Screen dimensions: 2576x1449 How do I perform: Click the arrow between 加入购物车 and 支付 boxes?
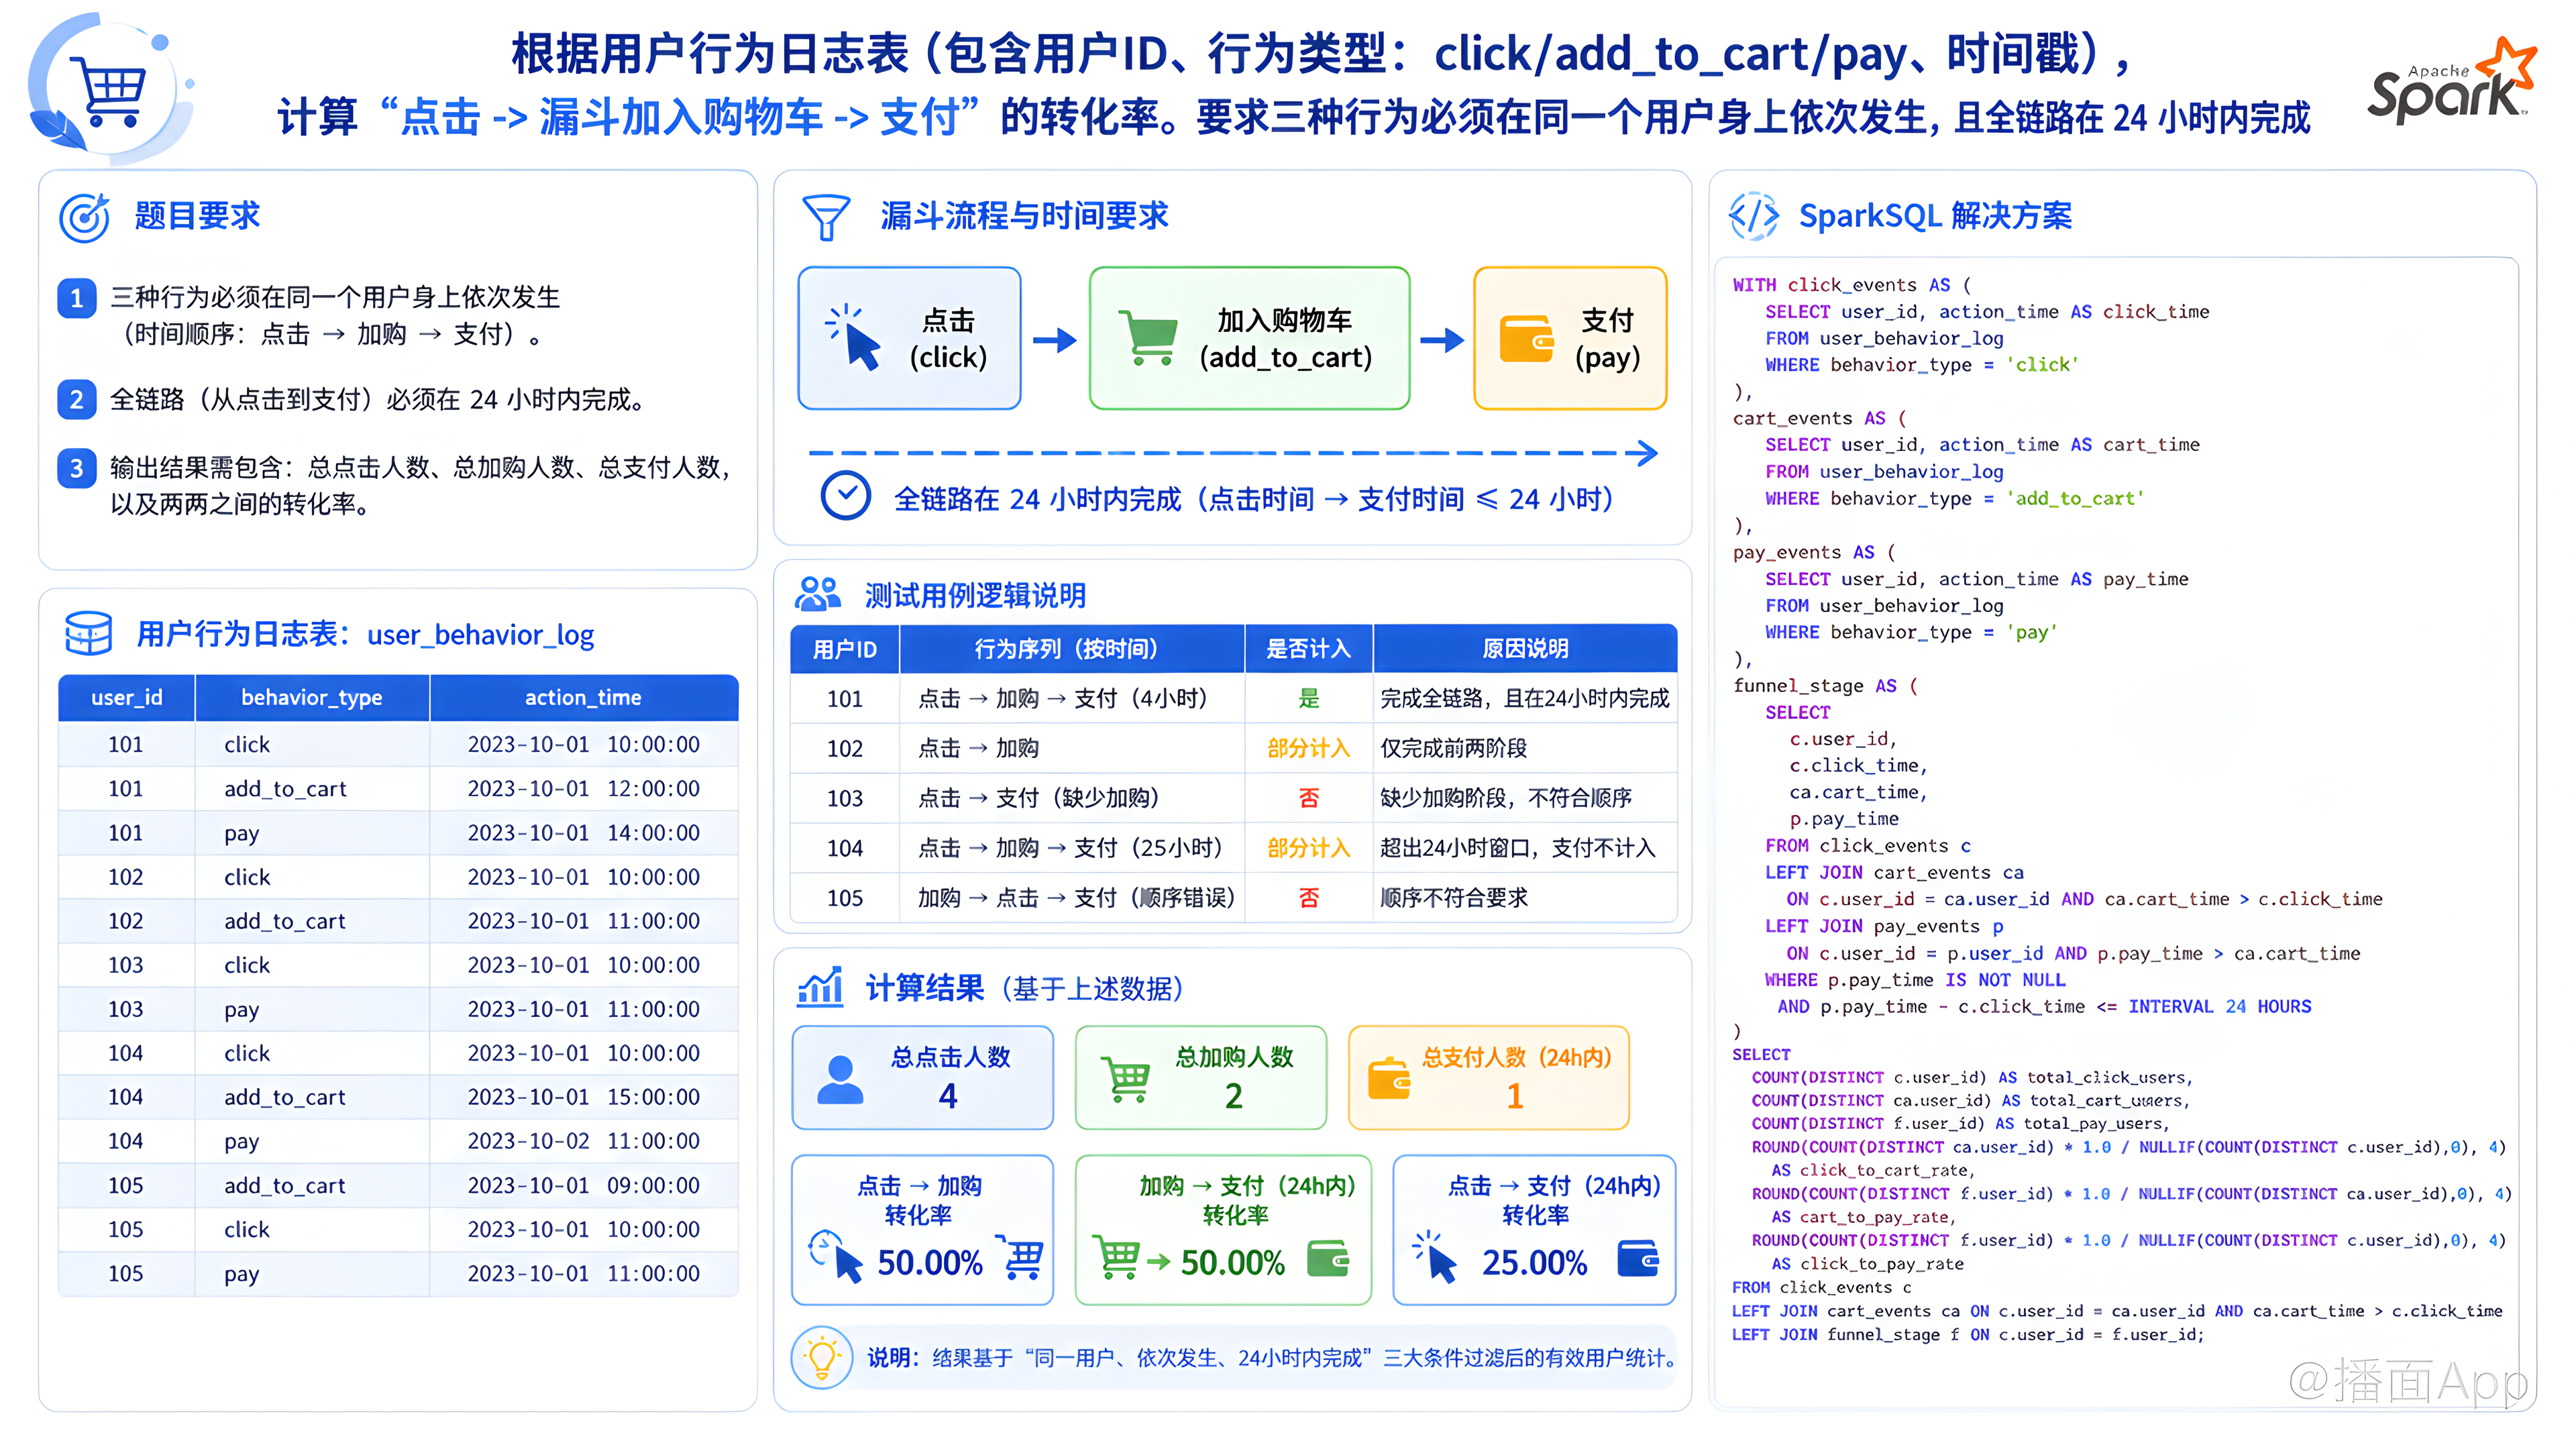click(x=1441, y=340)
